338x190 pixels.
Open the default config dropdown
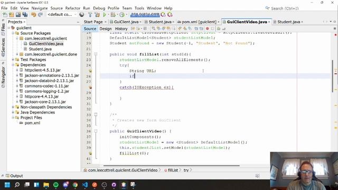pos(62,15)
